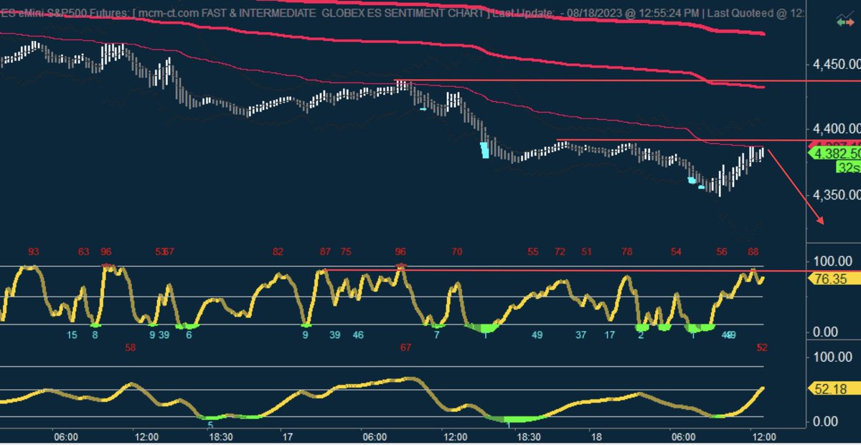Click the 4,400.00 price axis label
The width and height of the screenshot is (861, 445).
[836, 129]
